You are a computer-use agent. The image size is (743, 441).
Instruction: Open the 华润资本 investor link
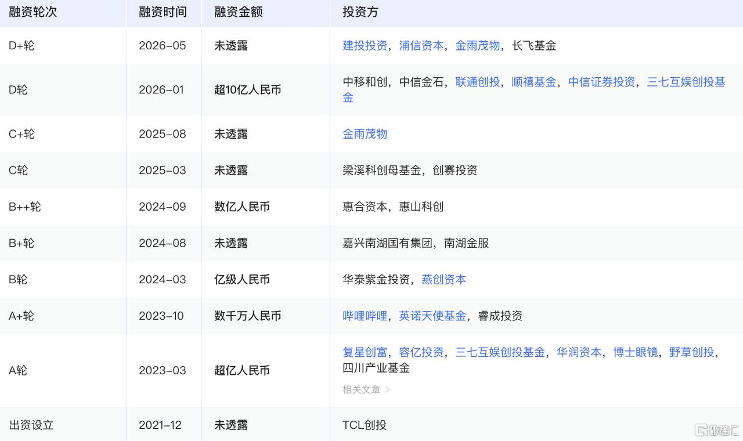coord(579,352)
